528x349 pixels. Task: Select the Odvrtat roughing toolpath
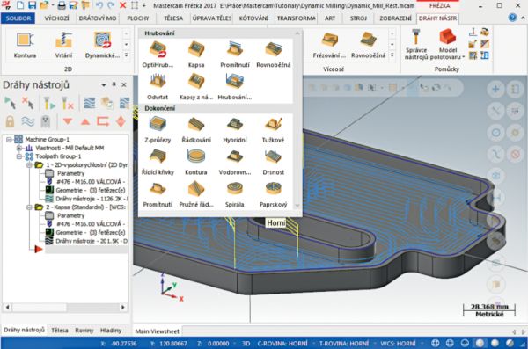click(158, 86)
